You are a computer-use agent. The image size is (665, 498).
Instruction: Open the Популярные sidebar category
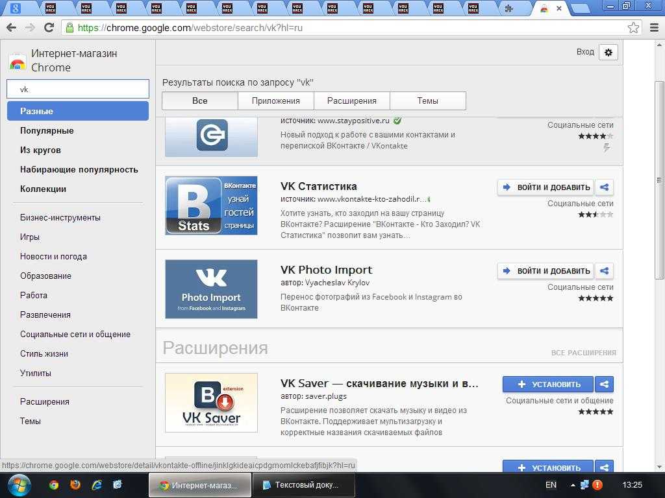(47, 130)
